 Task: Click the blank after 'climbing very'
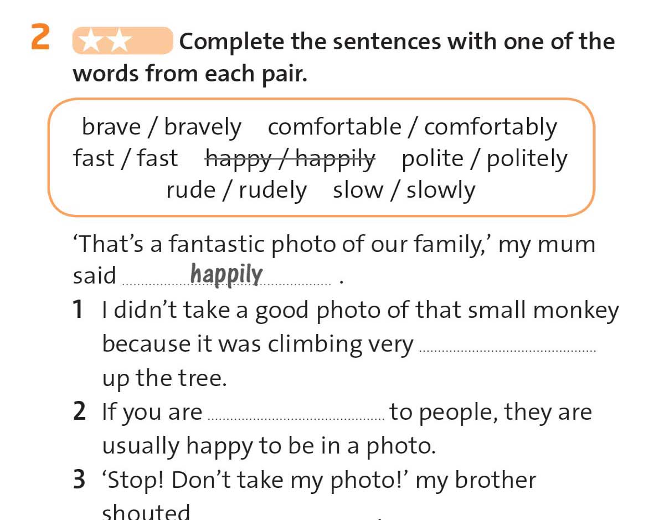coord(508,347)
